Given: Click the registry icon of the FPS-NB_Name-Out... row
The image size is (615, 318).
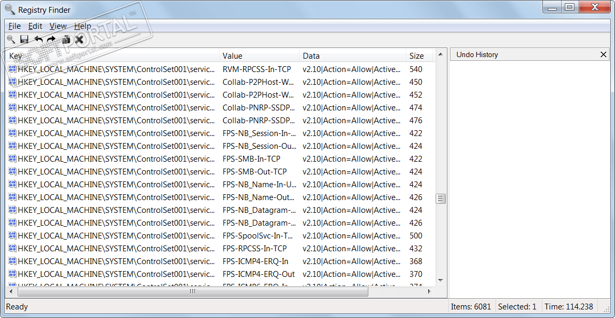Looking at the screenshot, I should (12, 197).
